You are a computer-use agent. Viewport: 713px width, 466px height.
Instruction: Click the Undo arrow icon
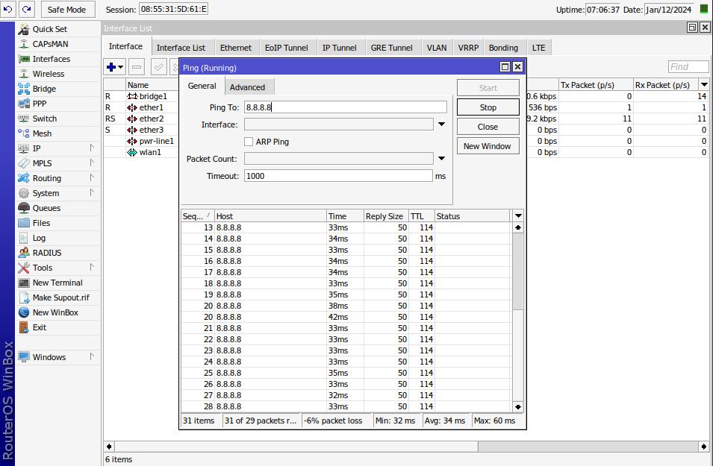click(8, 9)
